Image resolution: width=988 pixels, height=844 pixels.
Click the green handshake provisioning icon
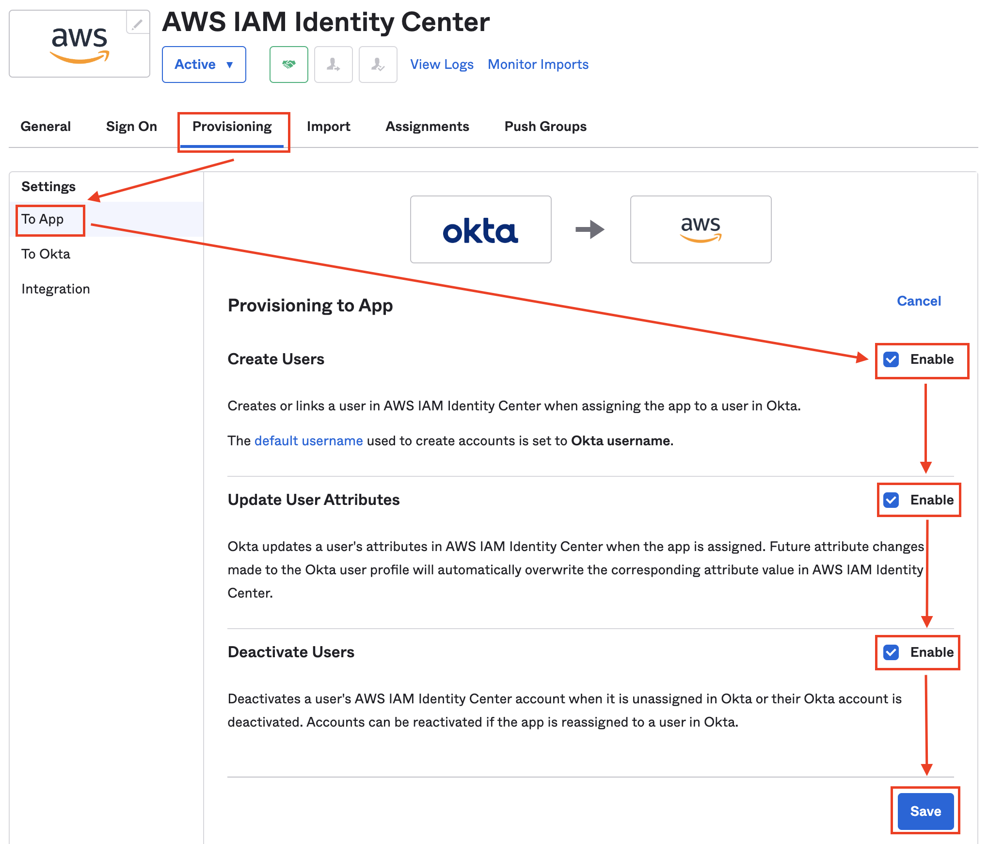[x=289, y=65]
